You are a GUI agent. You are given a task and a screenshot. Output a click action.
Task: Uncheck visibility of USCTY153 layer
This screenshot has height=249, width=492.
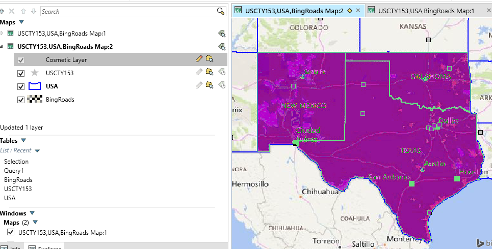tap(21, 73)
